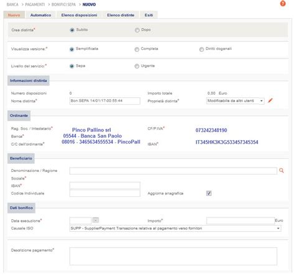Open the Causale ISO dropdown
Image resolution: width=295 pixels, height=276 pixels.
(175, 229)
